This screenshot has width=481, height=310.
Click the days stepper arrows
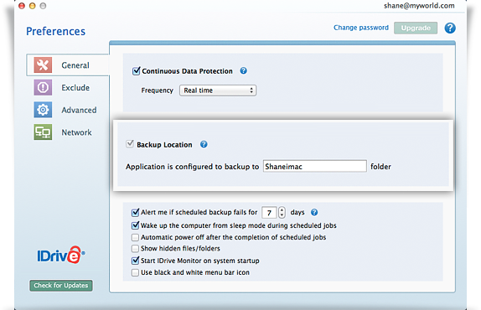tap(282, 212)
